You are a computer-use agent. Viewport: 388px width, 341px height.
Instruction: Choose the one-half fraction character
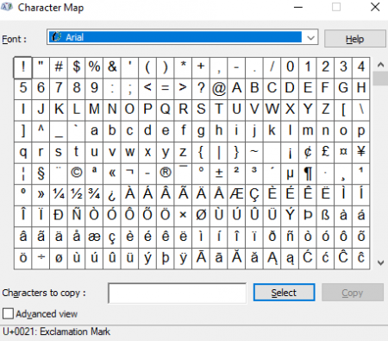coord(76,194)
